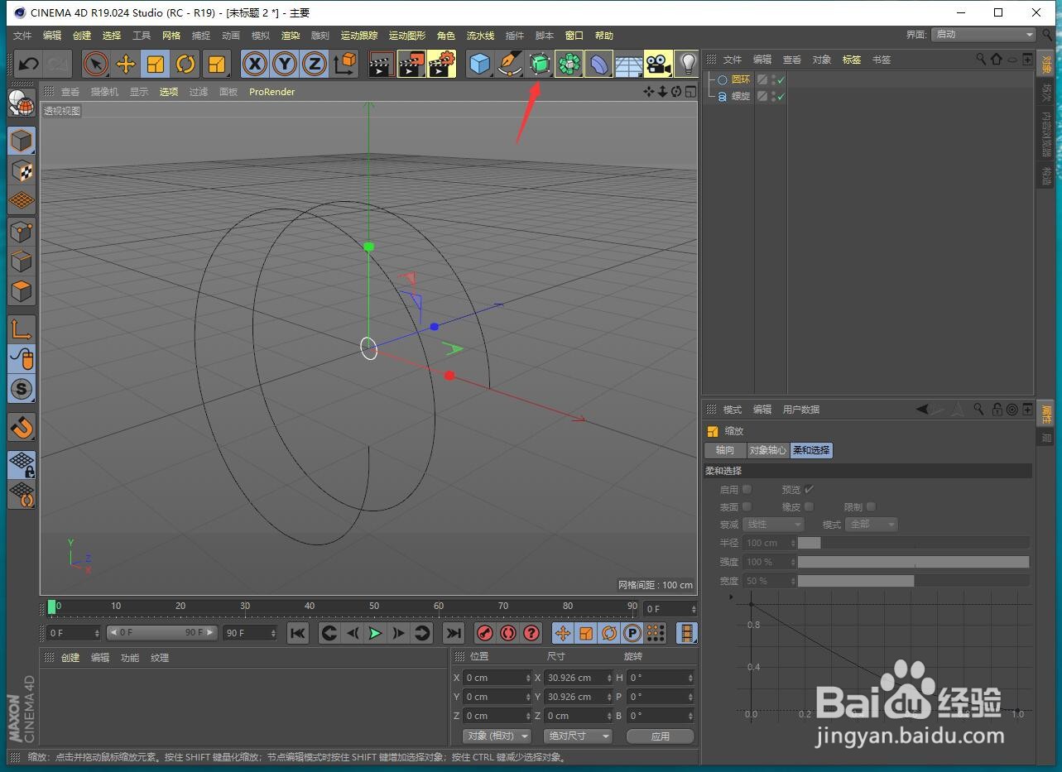
Task: Toggle the 限制 checkbox
Action: [871, 506]
